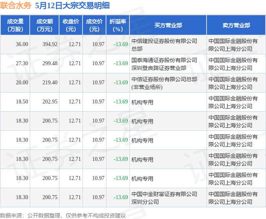This screenshot has height=219, width=266.
Task: Click the 数据来源 footer disclaimer text
Action: coord(63,215)
